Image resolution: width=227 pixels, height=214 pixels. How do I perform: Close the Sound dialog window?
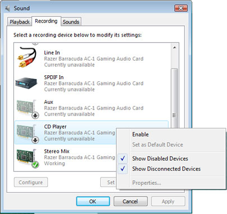181,8
